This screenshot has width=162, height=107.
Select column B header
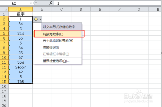(x=42, y=9)
